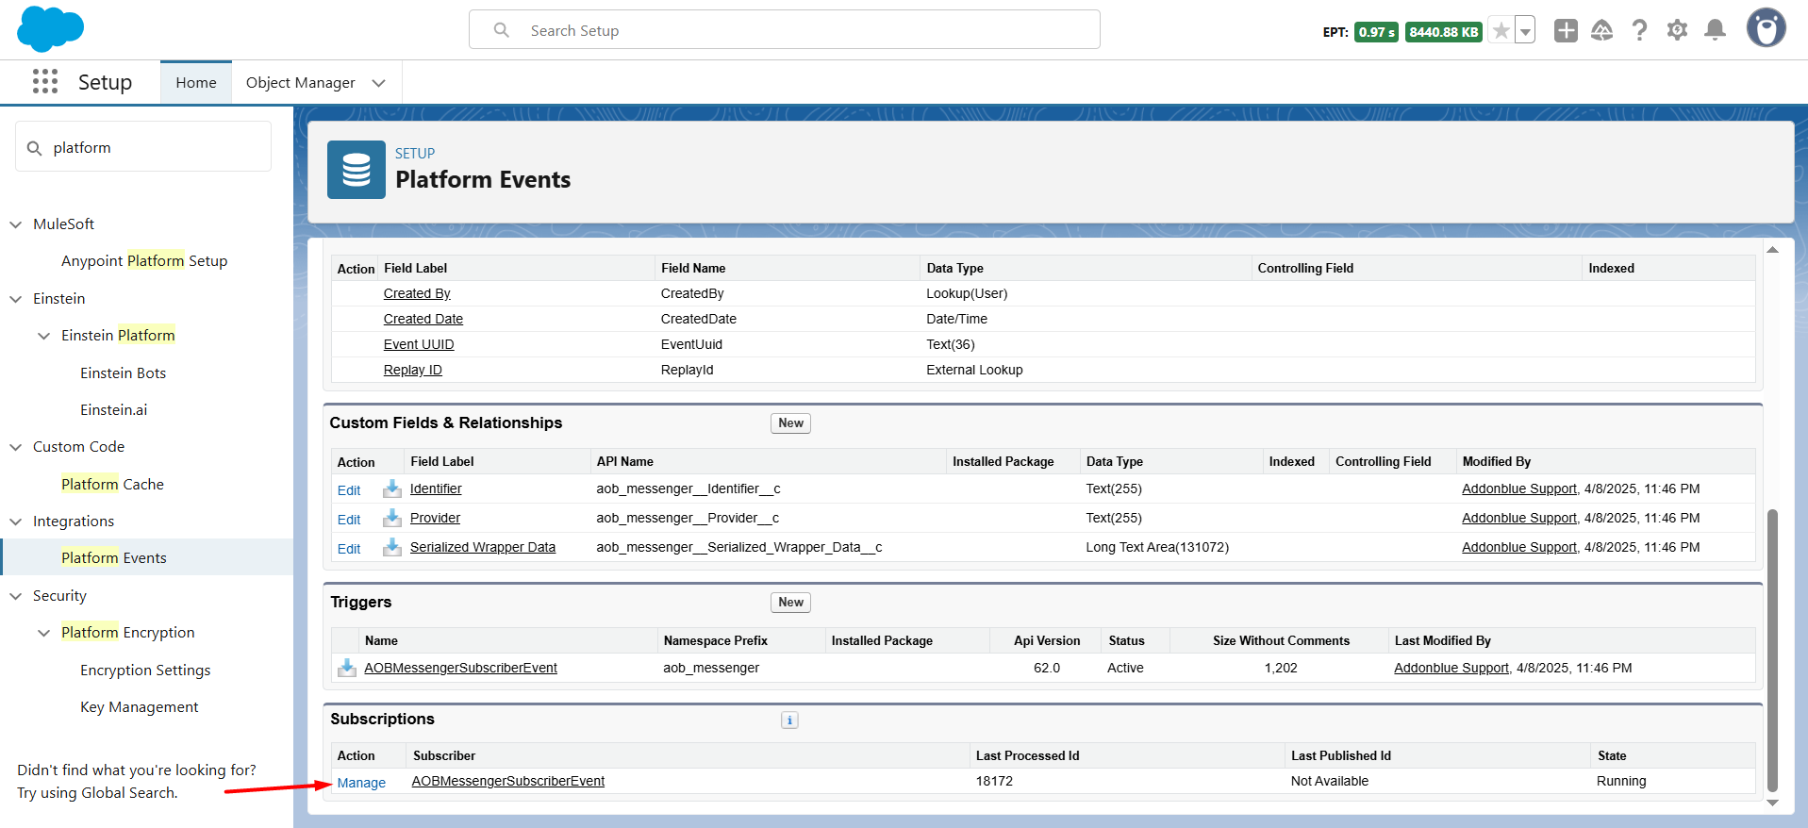Open Platform Cache in sidebar
This screenshot has height=828, width=1808.
coord(112,484)
